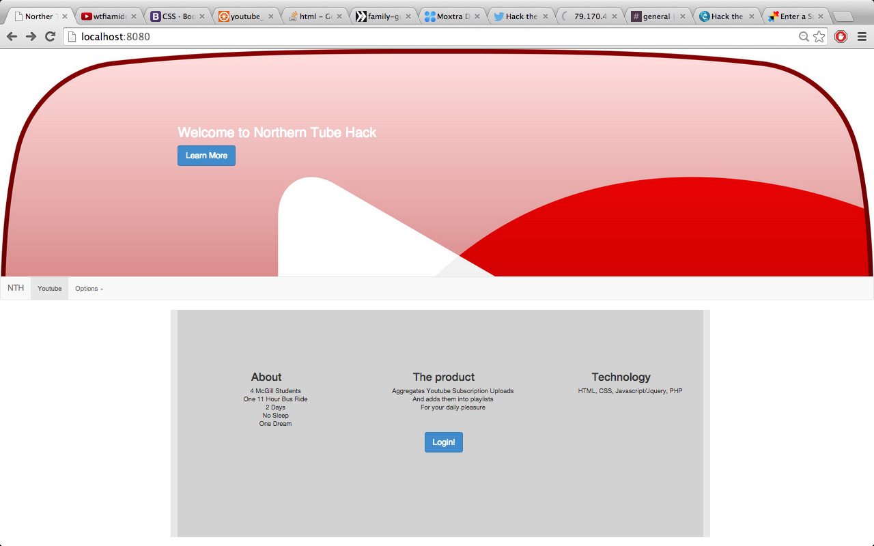Close the CSS Bootstrap tab
Screen dimensions: 874x546
pyautogui.click(x=202, y=16)
